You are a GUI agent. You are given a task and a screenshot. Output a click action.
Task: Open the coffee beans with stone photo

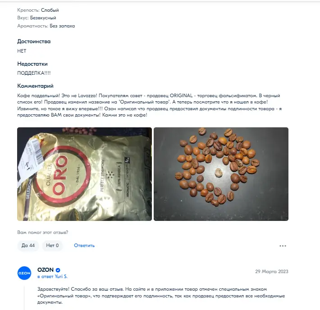coord(221,174)
